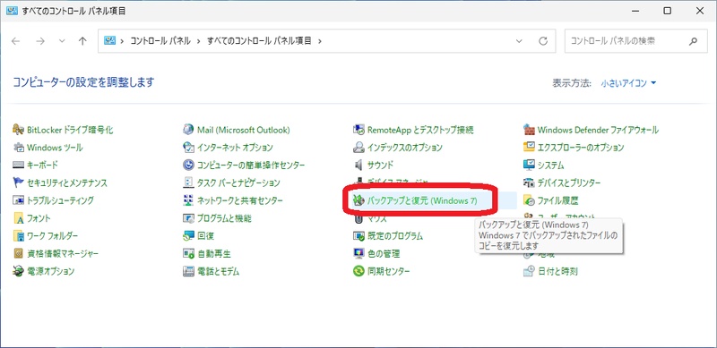Screen dimensions: 717x348
Task: Open the 小さいアイコン view dropdown
Action: pos(629,83)
